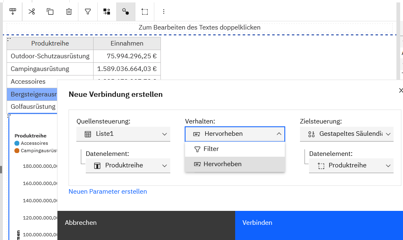403x240 pixels.
Task: Click the delete trash can icon
Action: [69, 11]
